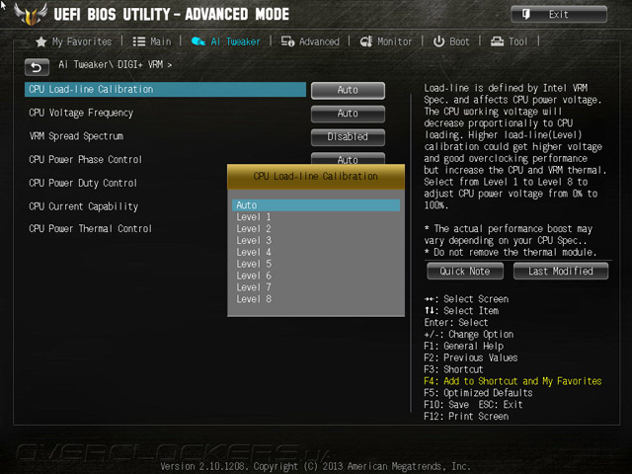Select Level 2 in the popup
The image size is (632, 474).
pyautogui.click(x=316, y=228)
